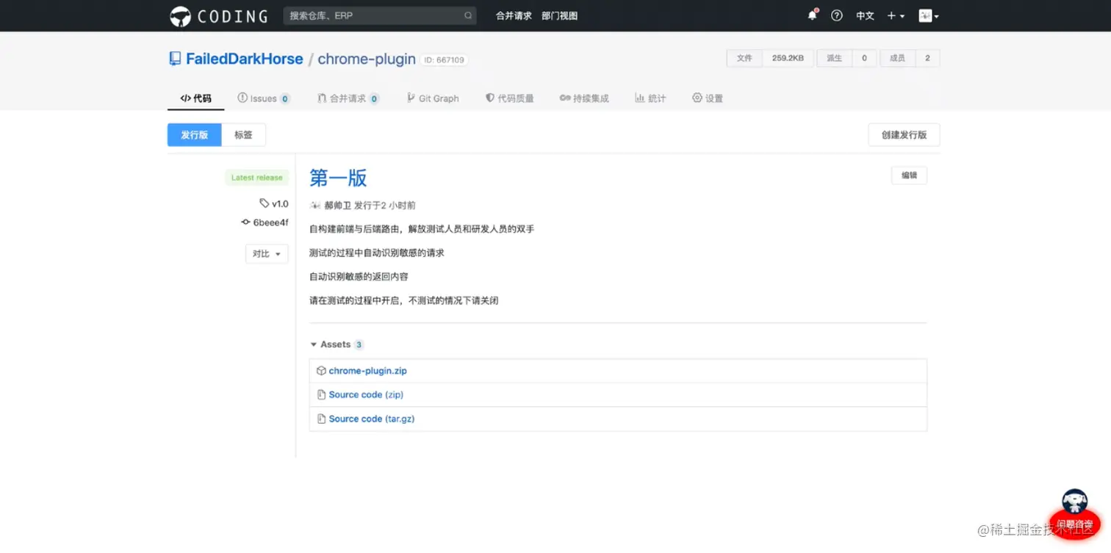This screenshot has width=1111, height=553.
Task: Click the line 测试的过程中自动识别敏感的请求
Action: click(x=377, y=253)
